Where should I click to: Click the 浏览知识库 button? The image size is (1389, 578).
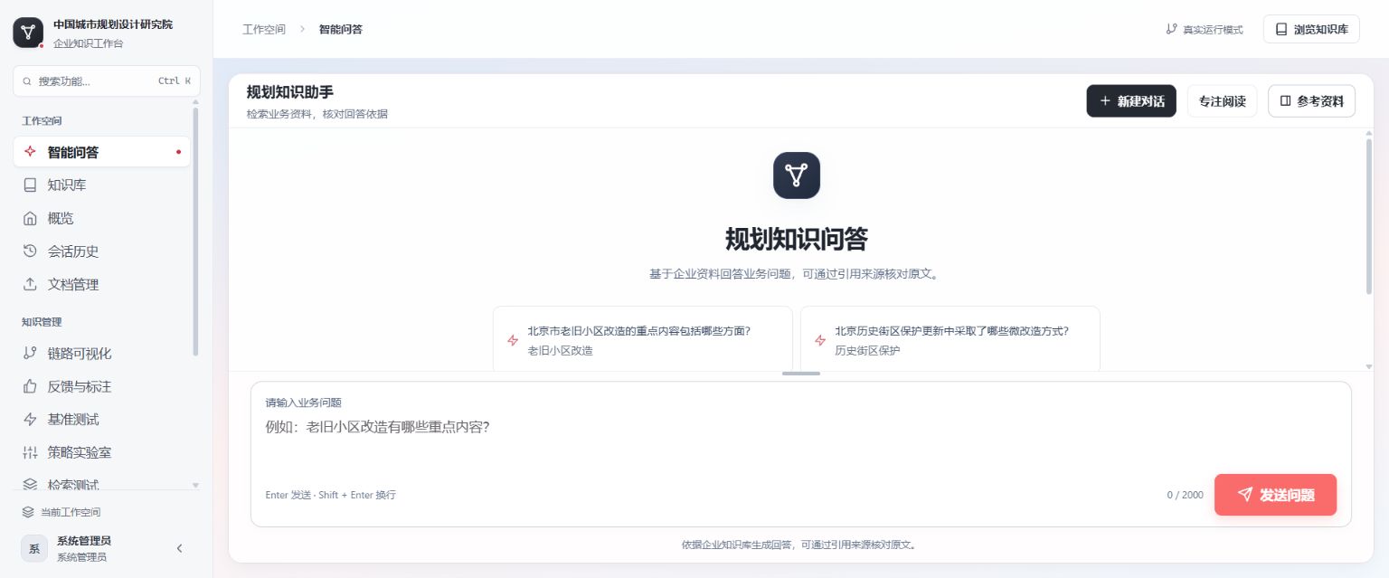click(x=1311, y=29)
